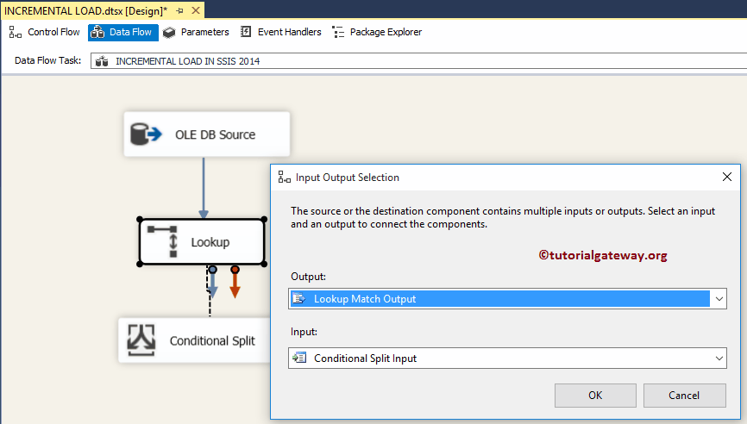The height and width of the screenshot is (424, 747).
Task: Click the red Lookup error output arrow
Action: point(235,282)
